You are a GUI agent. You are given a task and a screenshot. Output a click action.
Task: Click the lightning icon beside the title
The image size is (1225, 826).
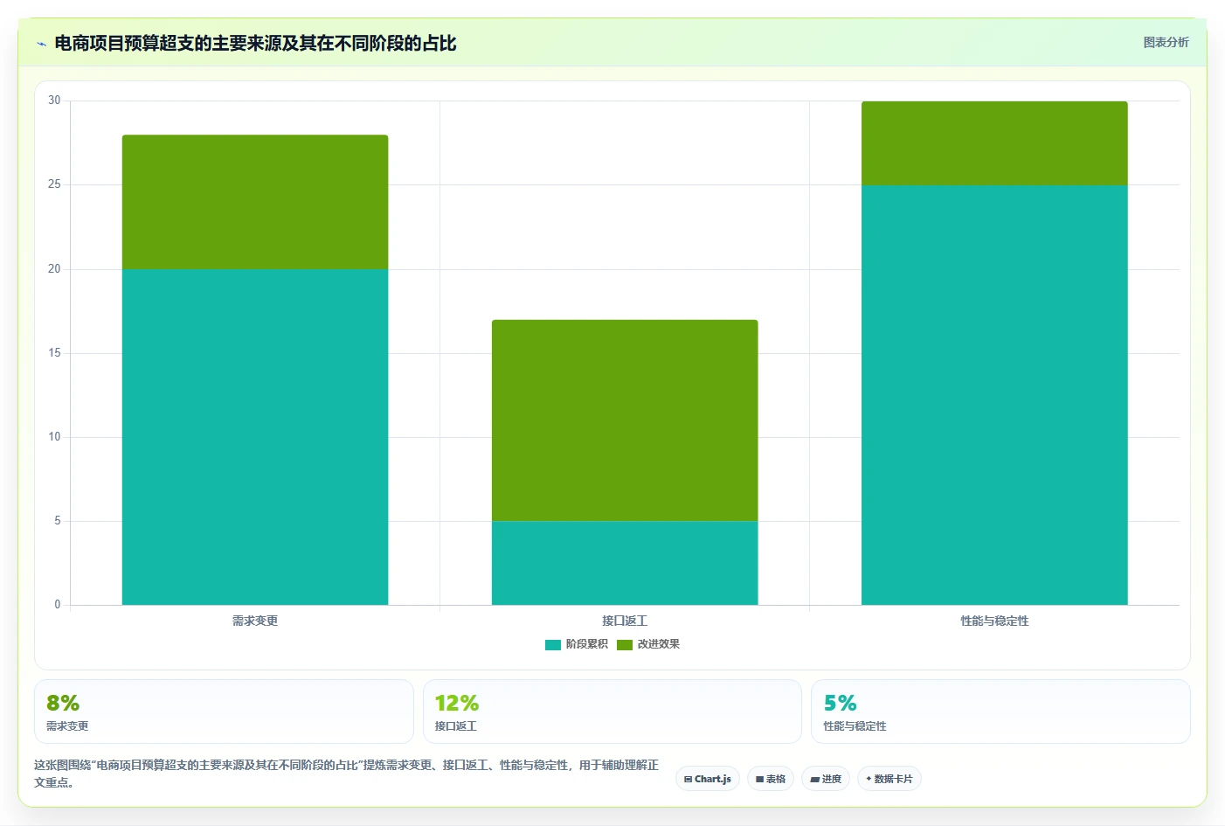(x=41, y=44)
